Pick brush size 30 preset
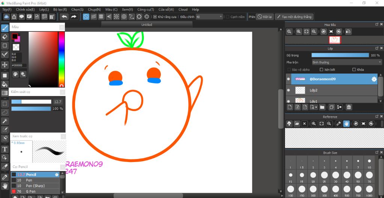The image size is (384, 198). coord(336,176)
